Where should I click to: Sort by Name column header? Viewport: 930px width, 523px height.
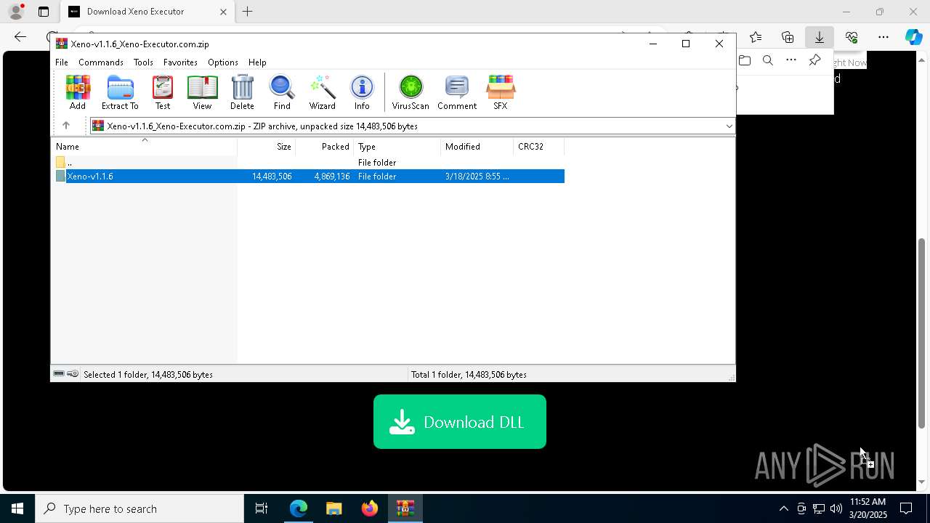point(145,147)
